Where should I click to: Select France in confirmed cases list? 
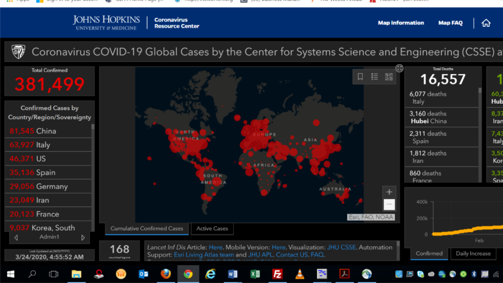pos(48,214)
